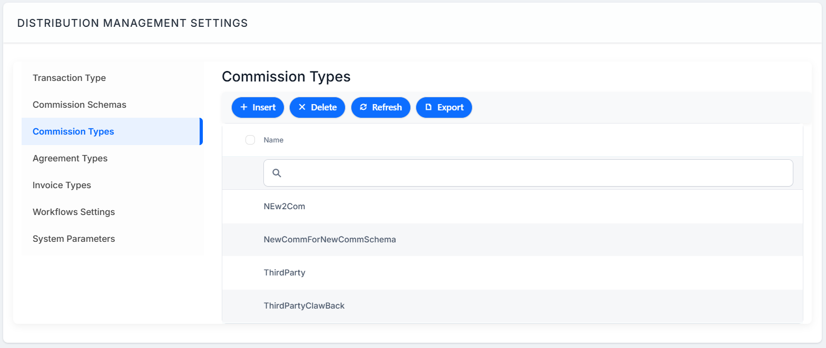Click the plus icon on Insert button
The width and height of the screenshot is (826, 348).
(244, 107)
